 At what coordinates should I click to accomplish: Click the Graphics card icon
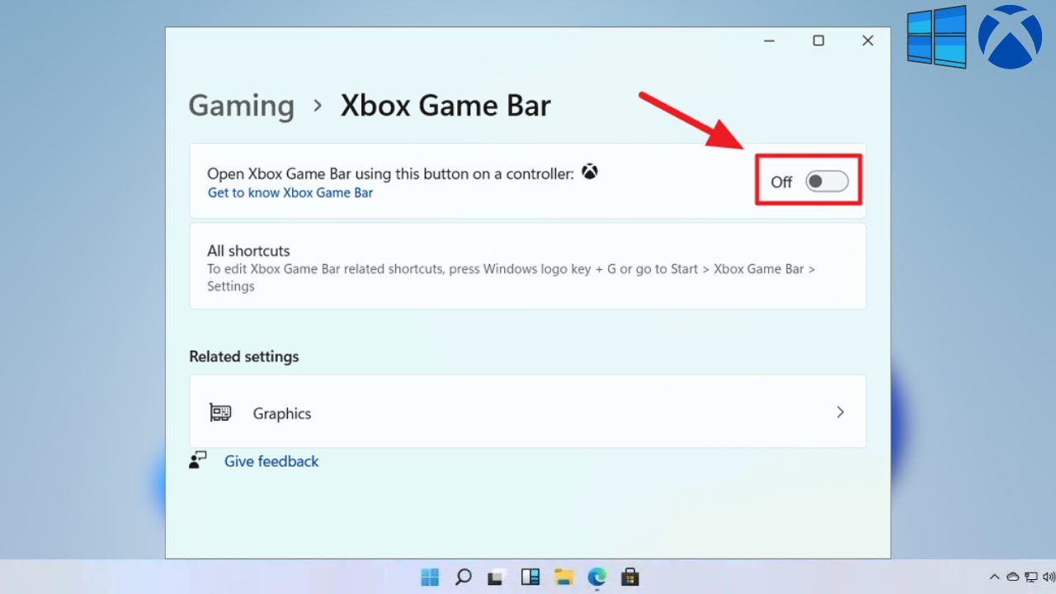coord(220,412)
